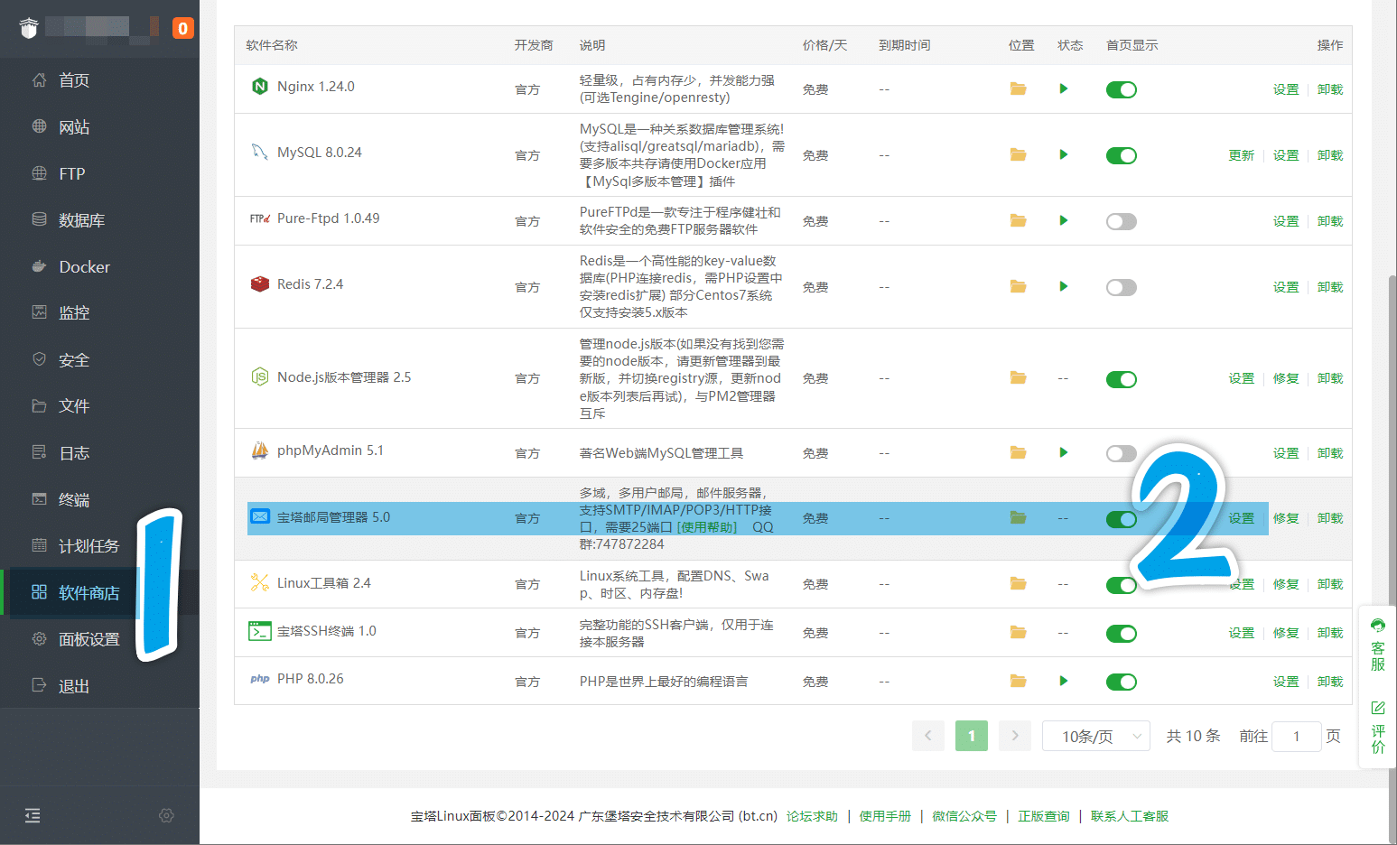This screenshot has width=1397, height=845.
Task: Enable Redis homepage display toggle
Action: click(x=1122, y=287)
